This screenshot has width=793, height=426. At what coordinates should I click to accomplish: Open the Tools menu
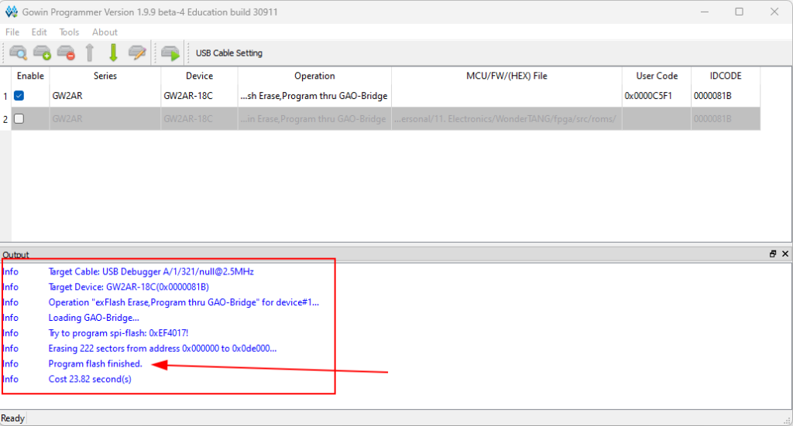[69, 32]
